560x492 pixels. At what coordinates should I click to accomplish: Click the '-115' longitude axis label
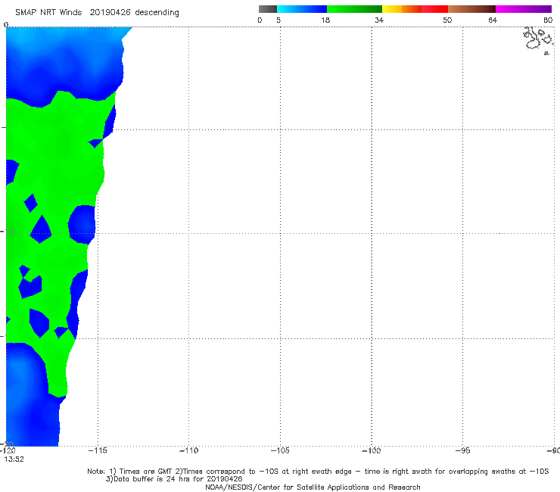98,450
